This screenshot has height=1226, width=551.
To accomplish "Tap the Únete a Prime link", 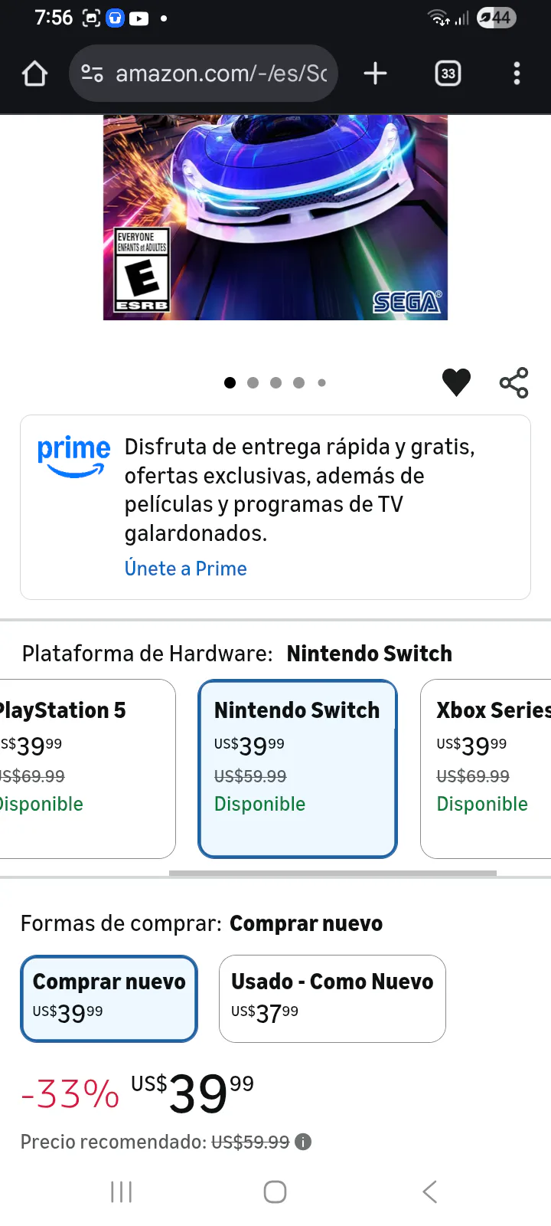I will click(x=185, y=569).
